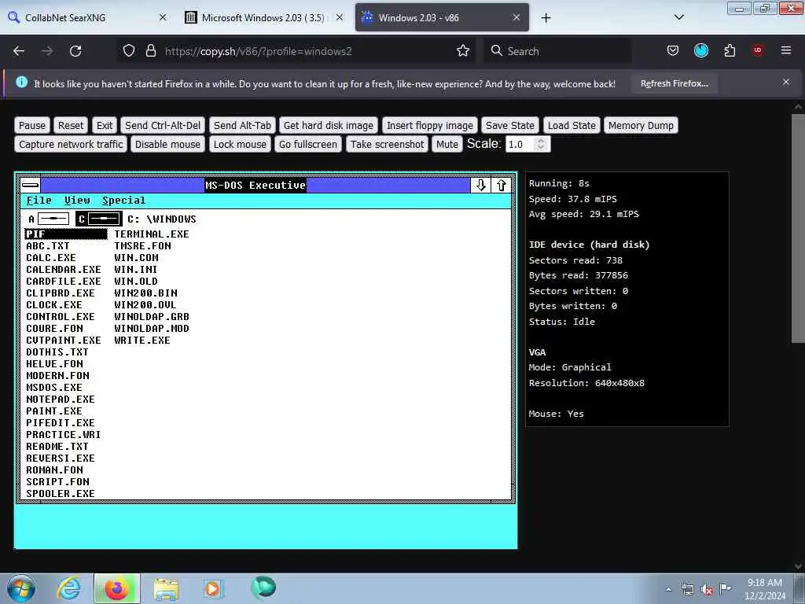This screenshot has height=604, width=805.
Task: Click Save State button
Action: click(509, 126)
